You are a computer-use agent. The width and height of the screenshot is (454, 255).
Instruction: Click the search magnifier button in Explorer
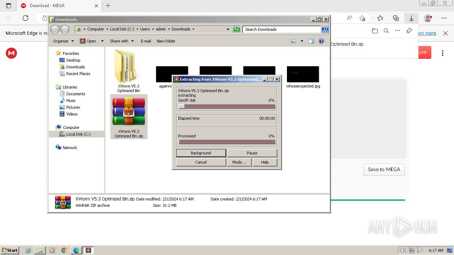coord(325,29)
